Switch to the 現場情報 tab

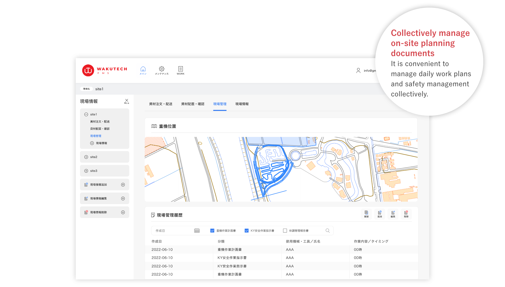pos(242,104)
